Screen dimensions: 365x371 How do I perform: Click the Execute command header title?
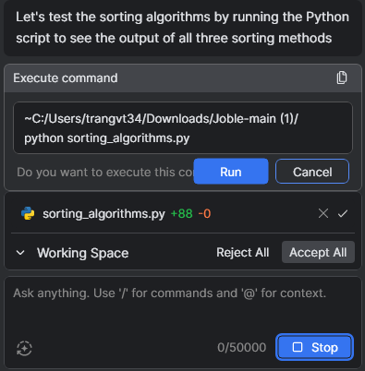[x=66, y=78]
